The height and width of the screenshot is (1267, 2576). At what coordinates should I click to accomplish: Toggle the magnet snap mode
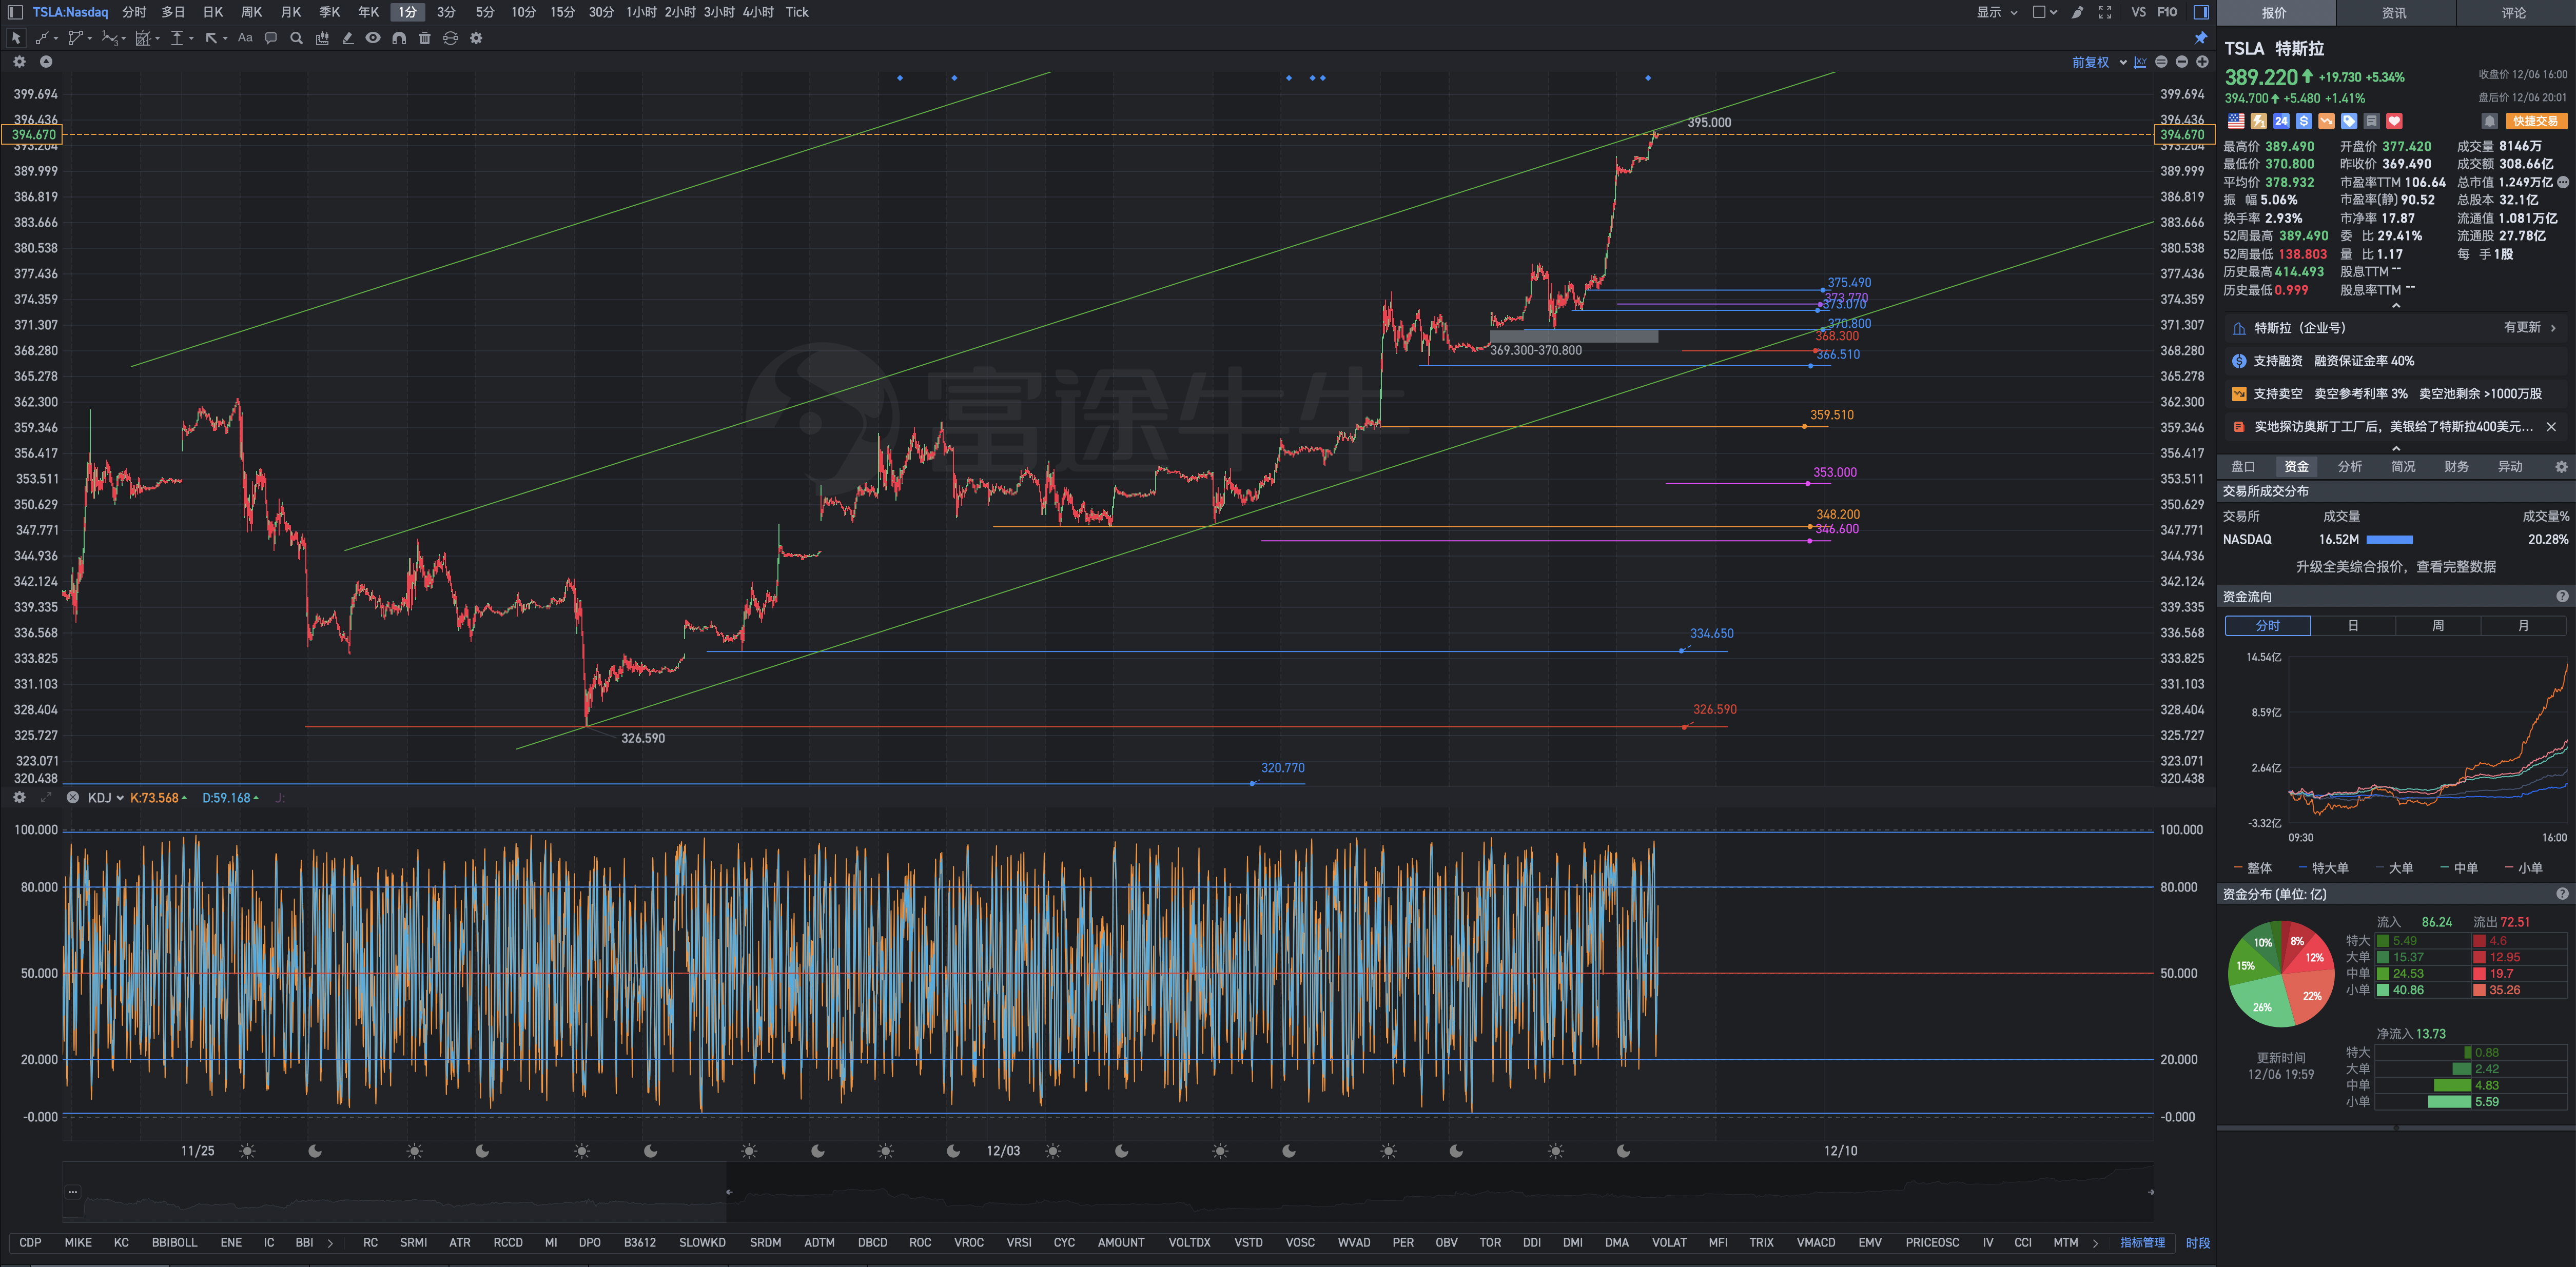(399, 38)
